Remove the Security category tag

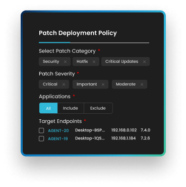tap(65, 62)
